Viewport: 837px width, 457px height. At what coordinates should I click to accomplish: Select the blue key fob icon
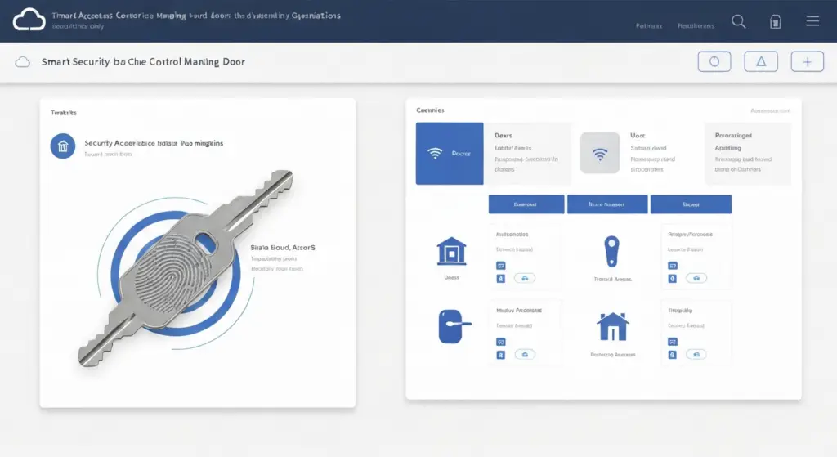611,251
